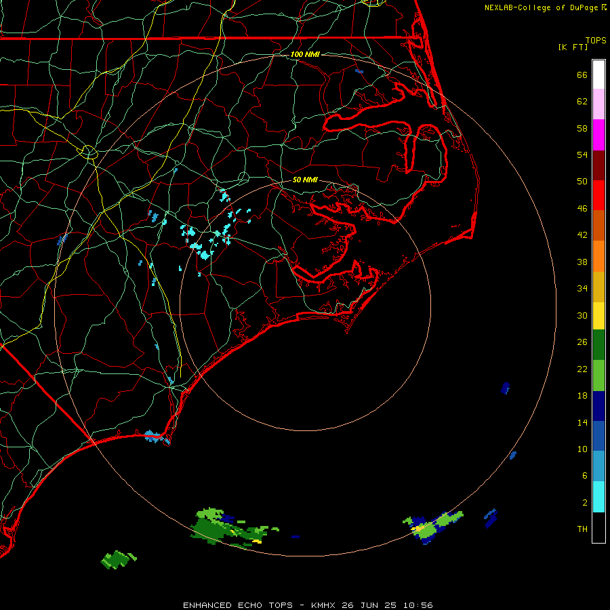Image resolution: width=610 pixels, height=610 pixels.
Task: Select the cyan legend color band
Action: [x=598, y=497]
